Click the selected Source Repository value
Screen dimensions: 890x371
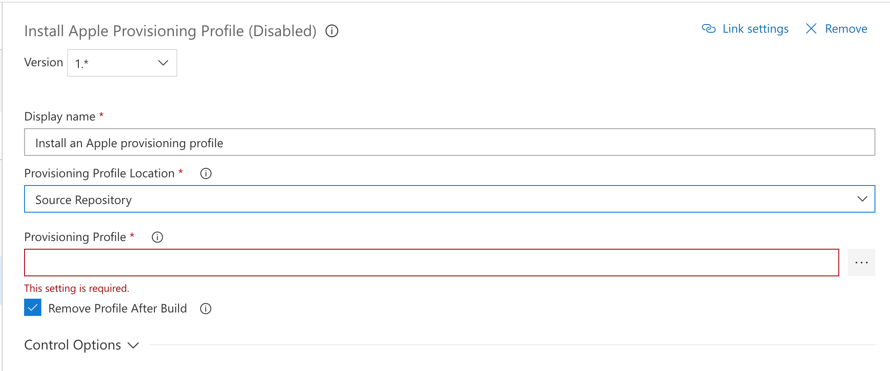pyautogui.click(x=84, y=199)
